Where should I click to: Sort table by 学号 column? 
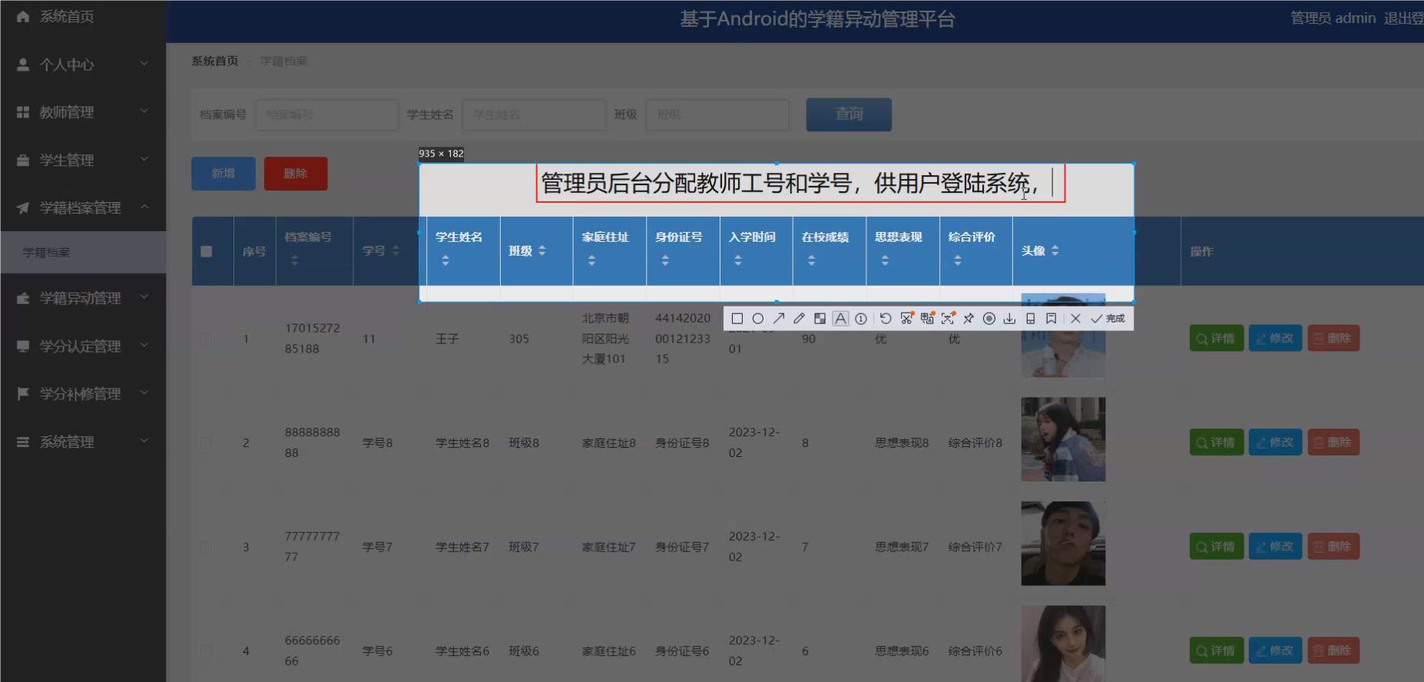tap(396, 251)
